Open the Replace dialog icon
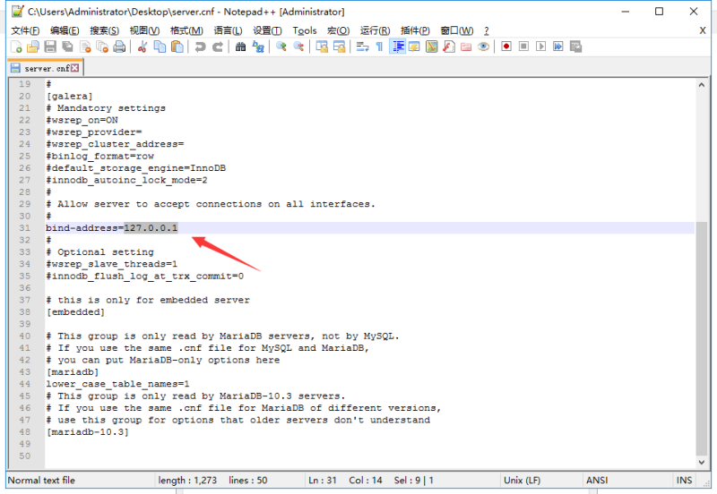717x494 pixels. coord(258,47)
